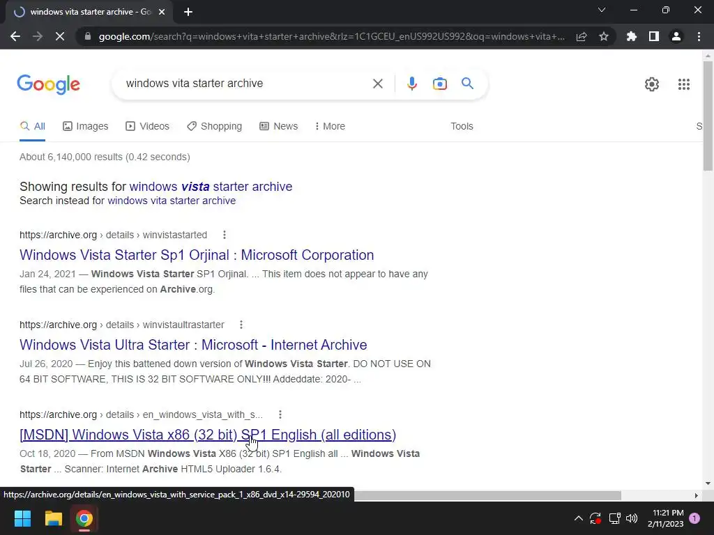This screenshot has height=535, width=714.
Task: Search by image with camera icon
Action: [x=440, y=84]
